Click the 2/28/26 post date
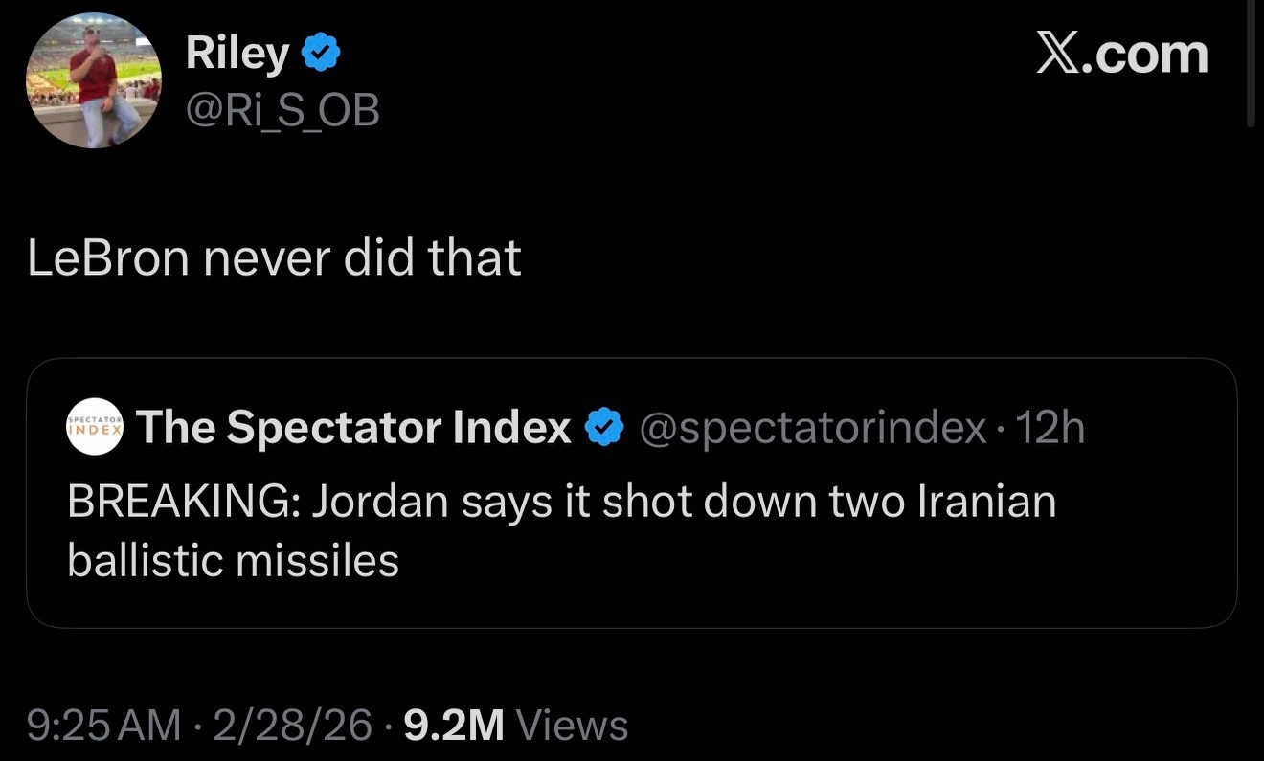Image resolution: width=1264 pixels, height=761 pixels. tap(294, 726)
